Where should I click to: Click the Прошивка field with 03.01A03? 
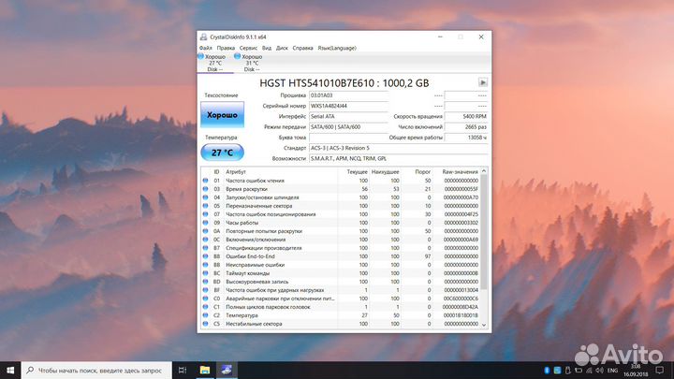(x=348, y=95)
